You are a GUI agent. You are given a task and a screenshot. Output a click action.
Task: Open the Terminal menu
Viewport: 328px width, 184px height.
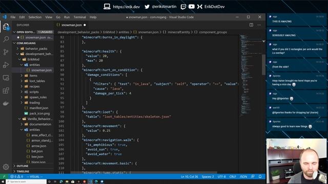click(80, 17)
